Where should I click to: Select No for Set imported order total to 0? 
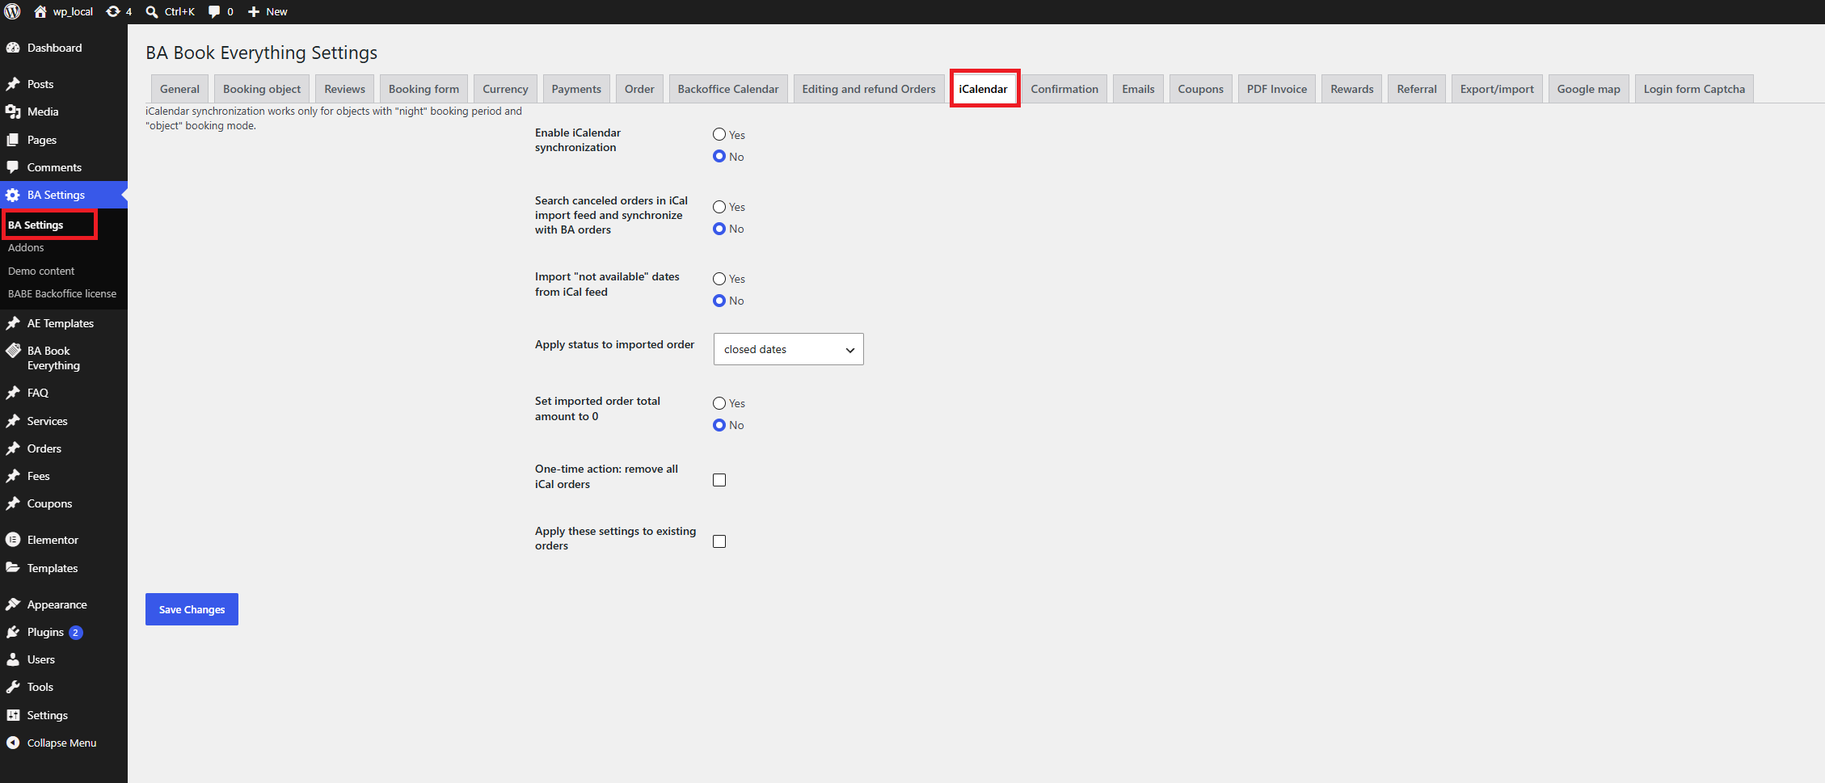(x=719, y=425)
